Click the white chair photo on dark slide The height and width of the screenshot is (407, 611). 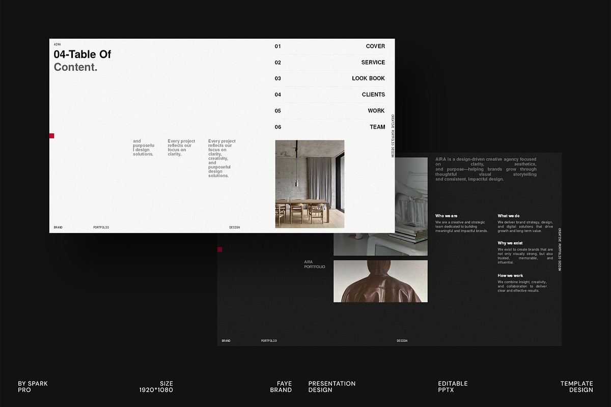(411, 206)
